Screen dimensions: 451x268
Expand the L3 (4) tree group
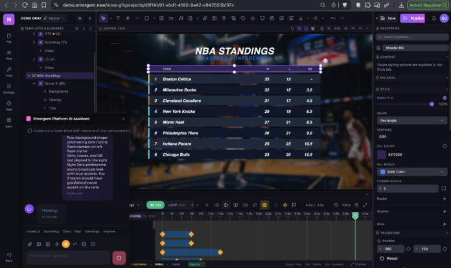point(34,59)
